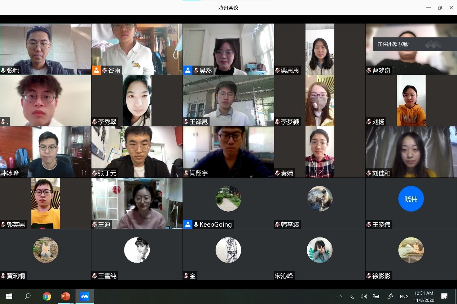Screen dimensions: 457x304
Task: Select the blue 晓伟 avatar circle
Action: pos(411,199)
